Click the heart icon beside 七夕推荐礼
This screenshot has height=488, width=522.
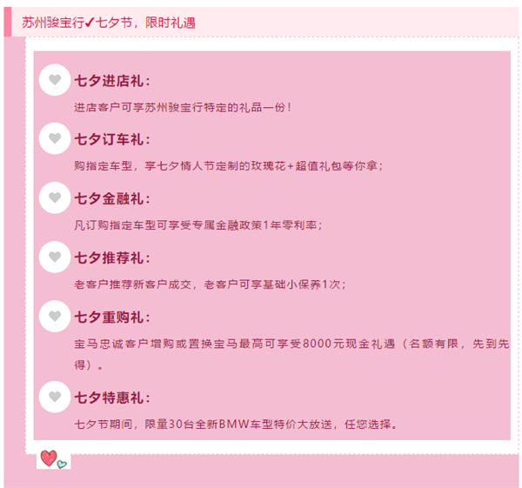55,257
